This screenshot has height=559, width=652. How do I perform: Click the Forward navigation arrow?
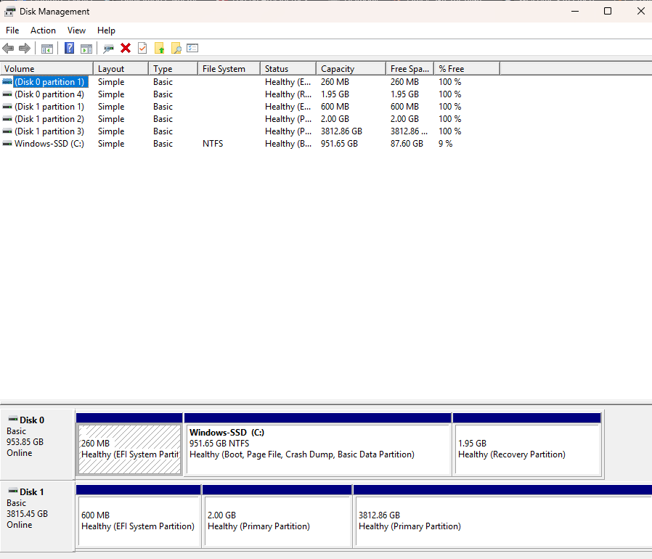[24, 48]
